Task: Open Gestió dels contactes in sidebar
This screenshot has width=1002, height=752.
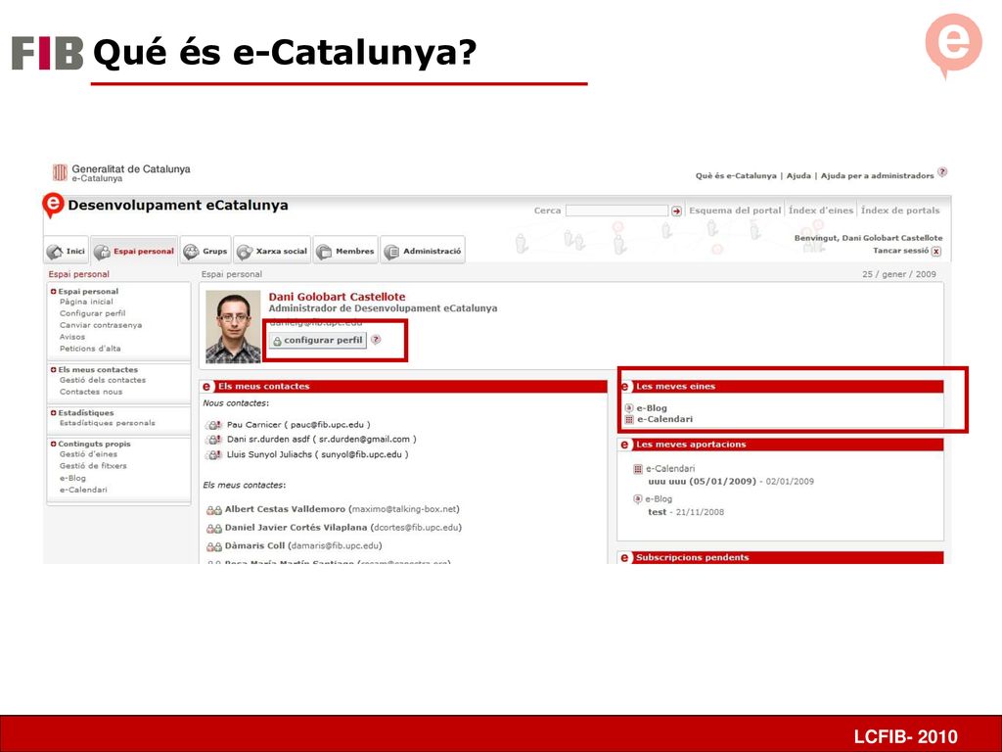Action: (x=103, y=380)
